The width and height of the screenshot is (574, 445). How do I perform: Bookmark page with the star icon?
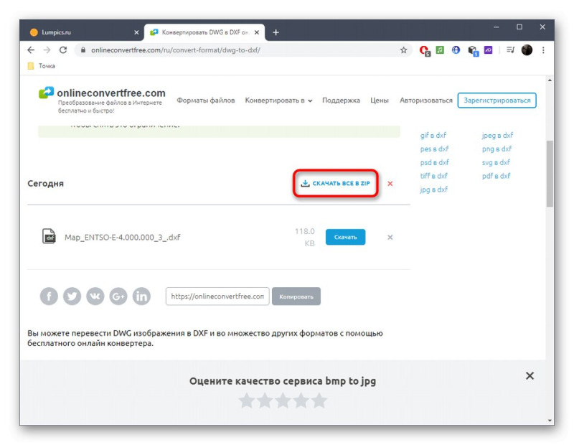point(403,50)
